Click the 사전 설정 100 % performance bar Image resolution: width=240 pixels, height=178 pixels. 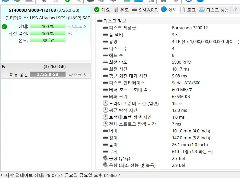(x=48, y=33)
